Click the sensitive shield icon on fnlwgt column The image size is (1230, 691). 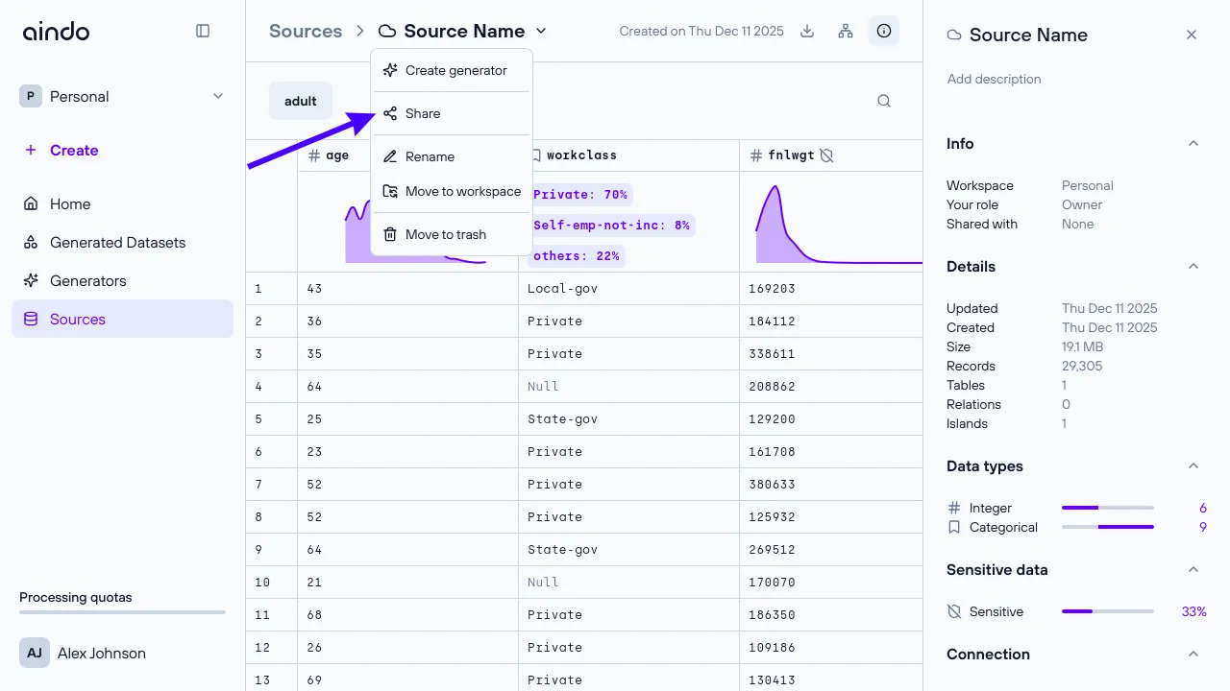826,155
